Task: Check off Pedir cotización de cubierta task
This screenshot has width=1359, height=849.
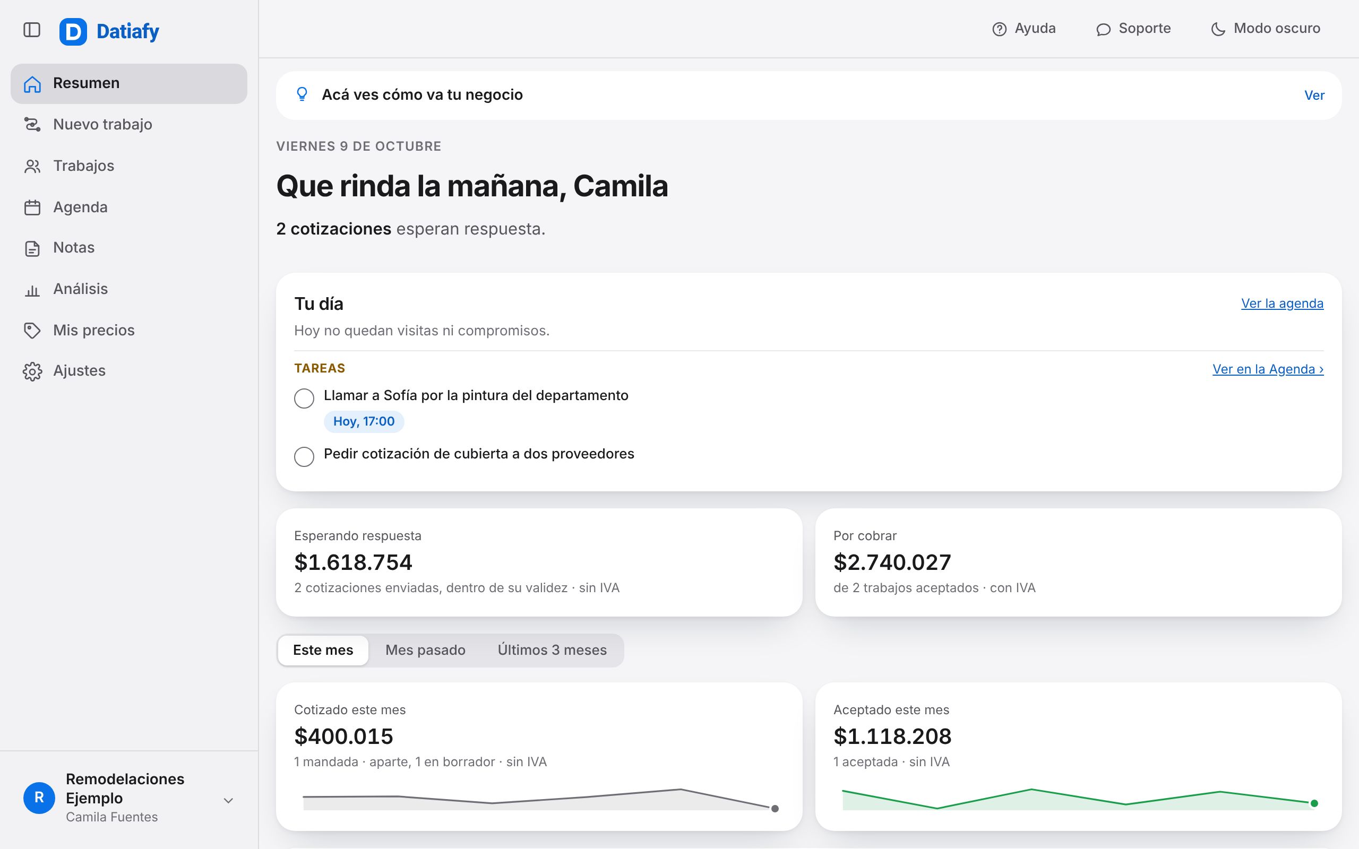Action: (x=304, y=456)
